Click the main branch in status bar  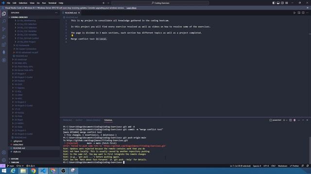point(11,166)
